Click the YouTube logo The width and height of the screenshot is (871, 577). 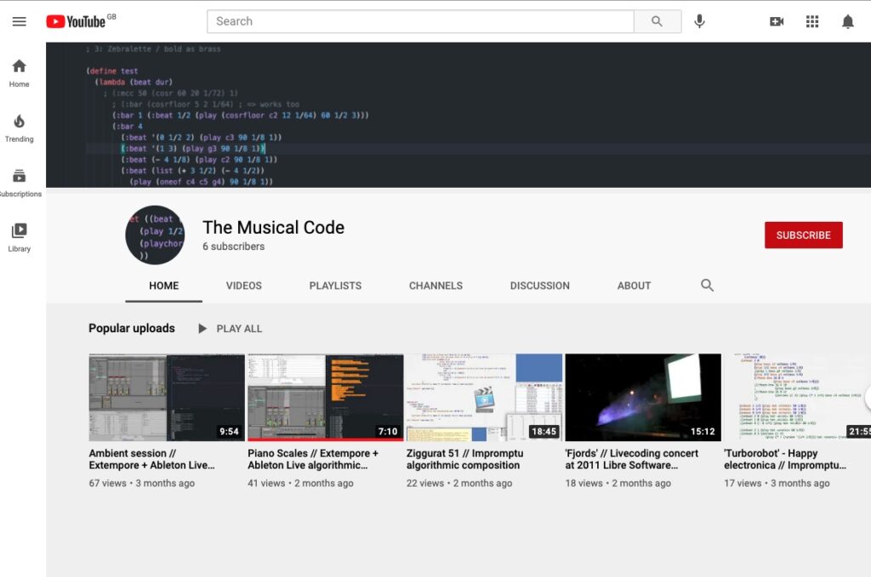coord(76,21)
